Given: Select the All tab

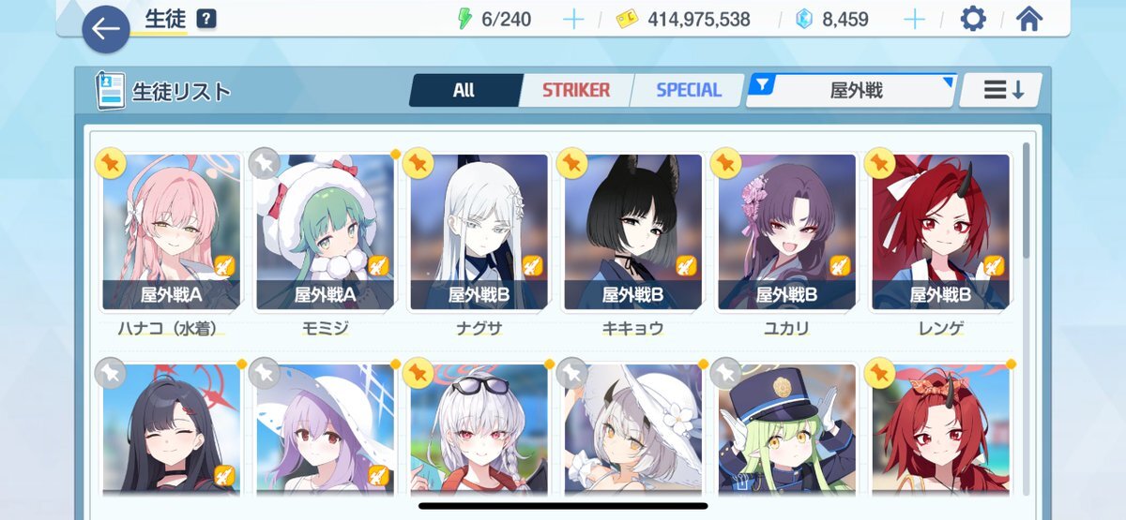Looking at the screenshot, I should pyautogui.click(x=464, y=90).
